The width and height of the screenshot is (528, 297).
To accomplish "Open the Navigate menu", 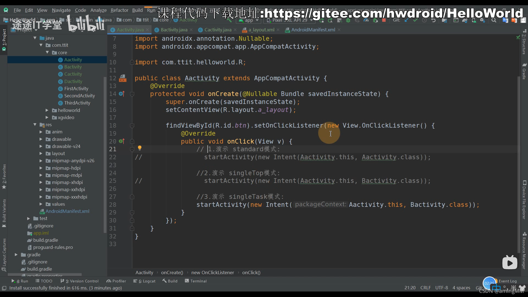I will click(61, 10).
